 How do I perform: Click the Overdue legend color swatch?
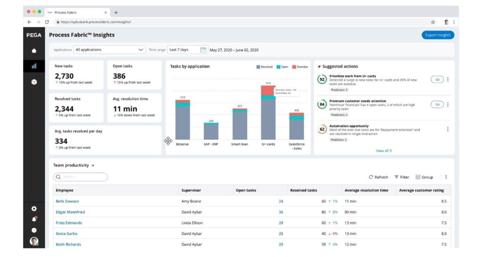click(294, 67)
